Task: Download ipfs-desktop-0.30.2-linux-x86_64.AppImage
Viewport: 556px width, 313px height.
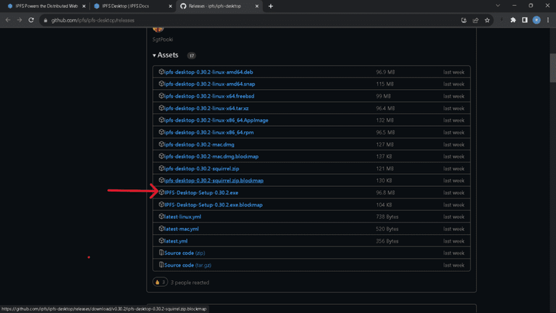Action: click(216, 120)
